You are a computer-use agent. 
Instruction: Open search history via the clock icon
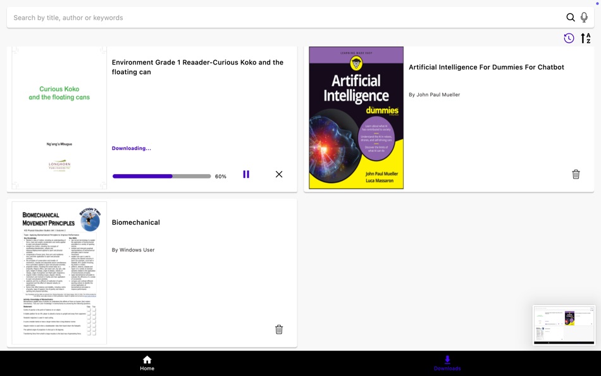click(567, 38)
